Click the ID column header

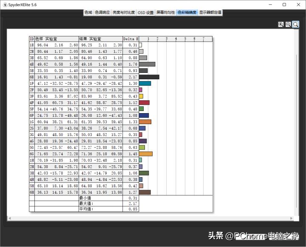coord(32,39)
